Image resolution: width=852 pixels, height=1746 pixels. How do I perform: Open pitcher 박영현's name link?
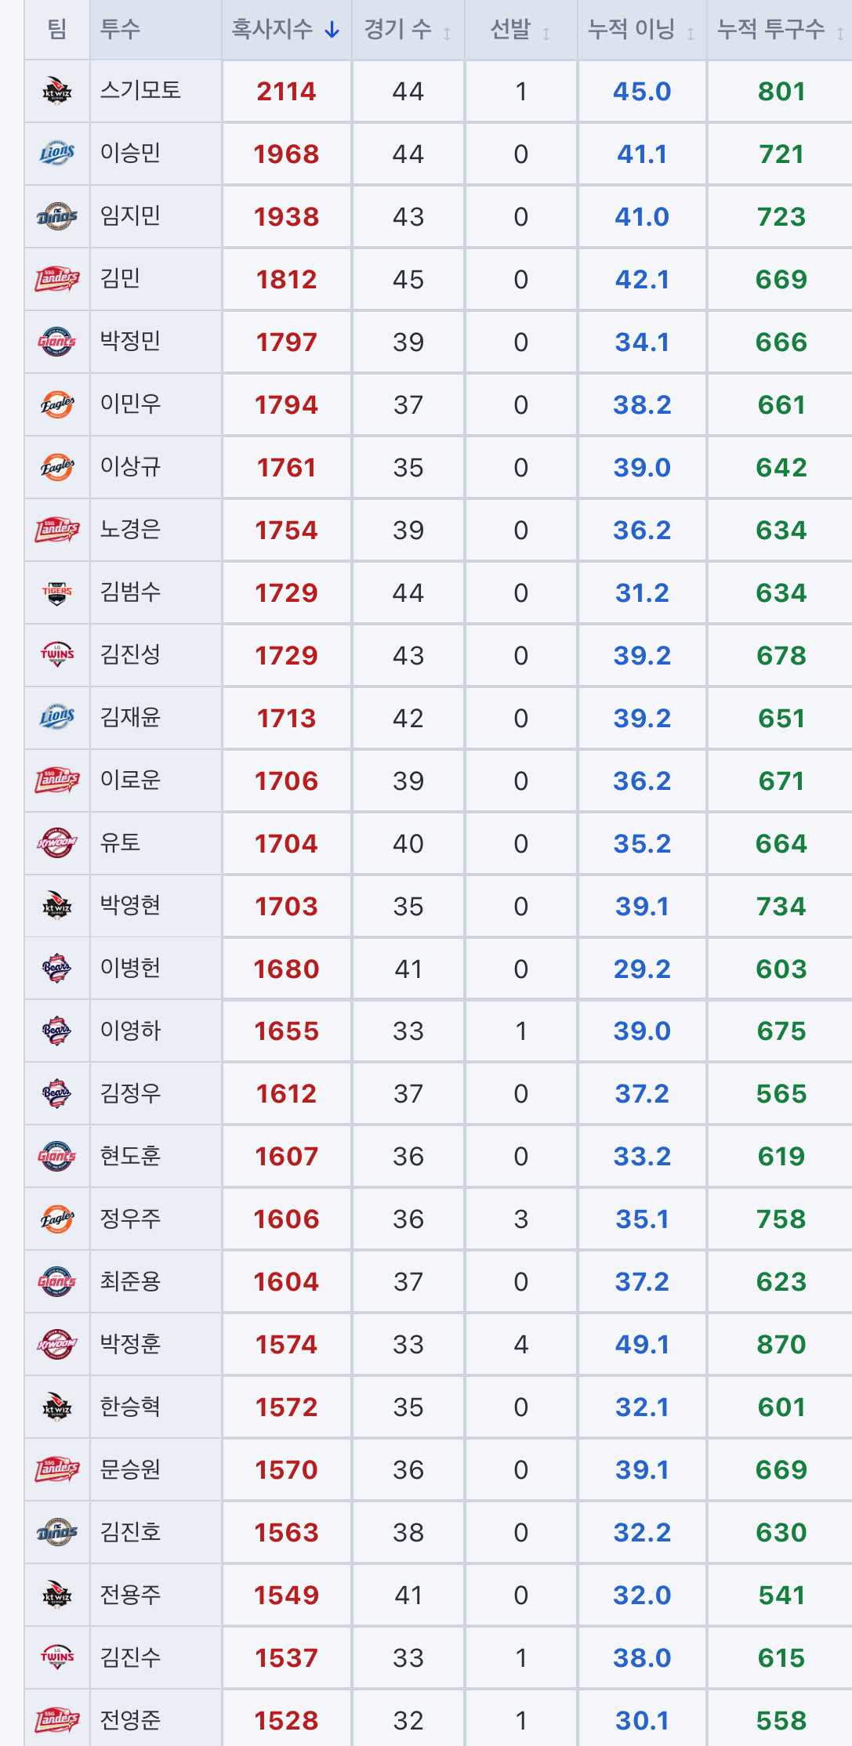click(x=130, y=905)
